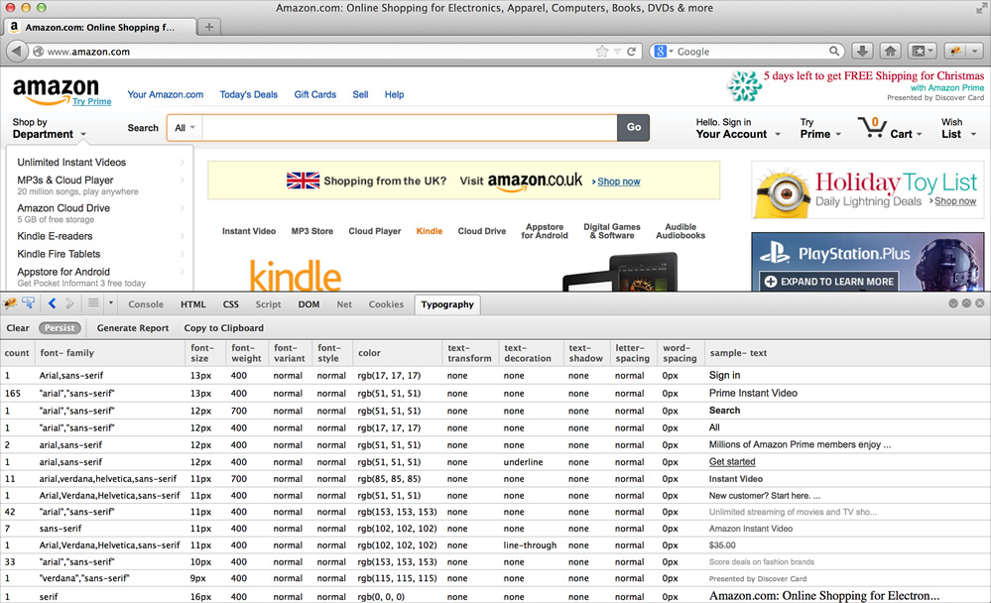The width and height of the screenshot is (991, 603).
Task: Click into the Amazon search field
Action: (x=410, y=128)
